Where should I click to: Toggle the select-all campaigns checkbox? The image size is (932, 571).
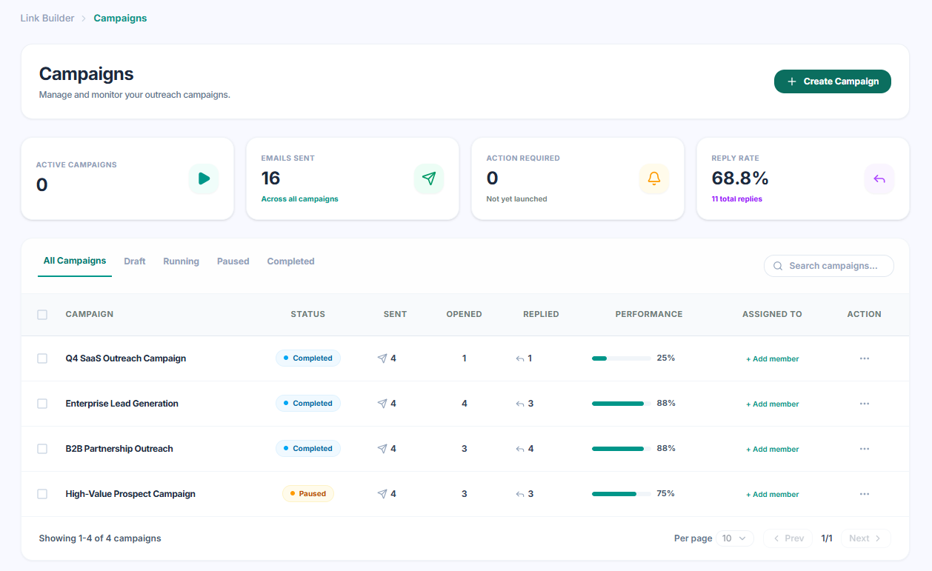[42, 315]
